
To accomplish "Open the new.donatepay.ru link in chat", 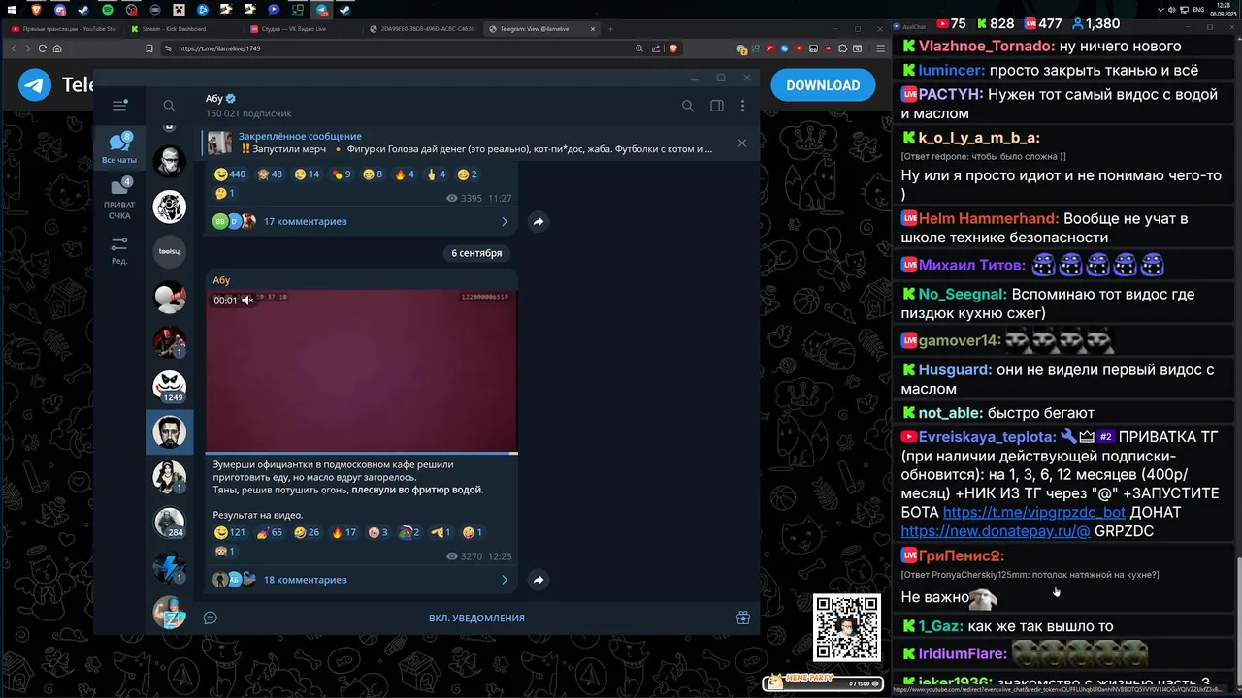I will pos(996,531).
